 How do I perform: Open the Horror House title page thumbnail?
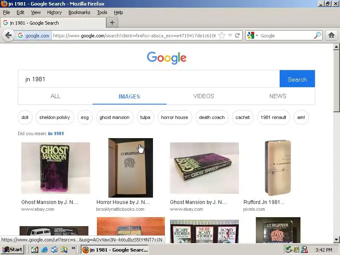coord(130,168)
